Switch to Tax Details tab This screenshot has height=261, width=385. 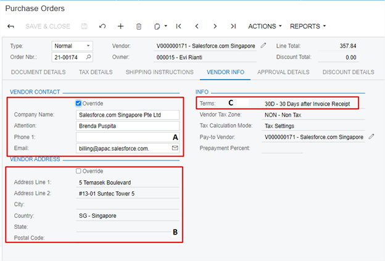(x=96, y=72)
